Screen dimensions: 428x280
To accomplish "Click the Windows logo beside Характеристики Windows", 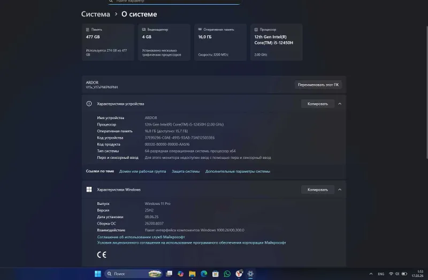I will [89, 190].
